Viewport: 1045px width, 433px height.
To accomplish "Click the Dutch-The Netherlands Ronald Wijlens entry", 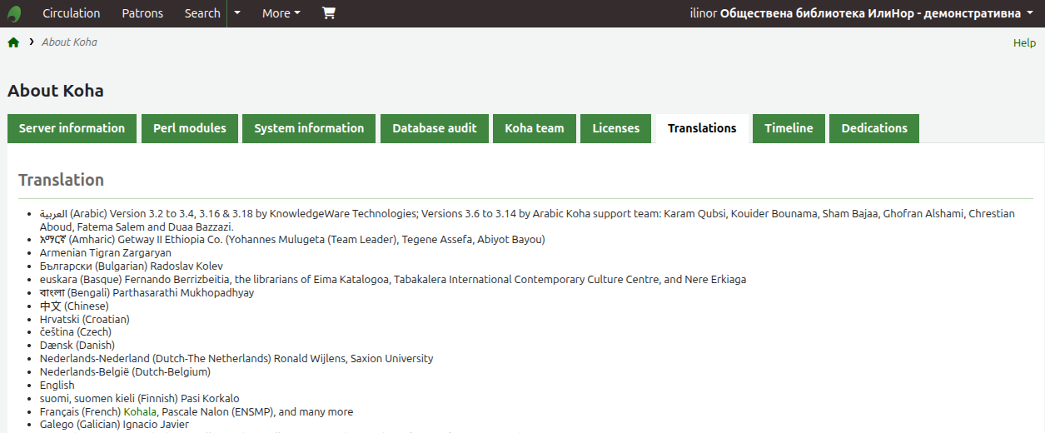I will (236, 358).
